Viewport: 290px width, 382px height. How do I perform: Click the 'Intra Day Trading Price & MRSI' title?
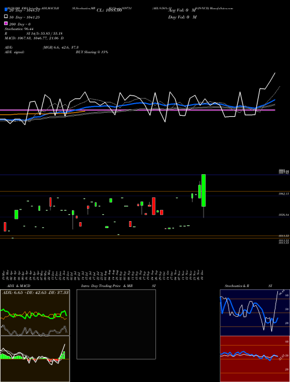(x=118, y=286)
